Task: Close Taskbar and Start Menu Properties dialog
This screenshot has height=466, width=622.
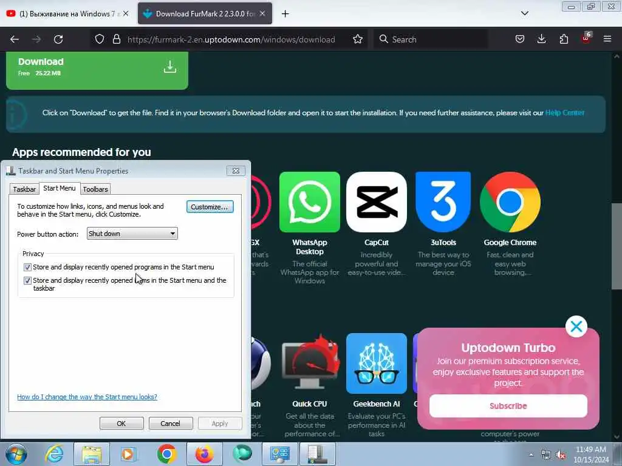Action: coord(236,171)
